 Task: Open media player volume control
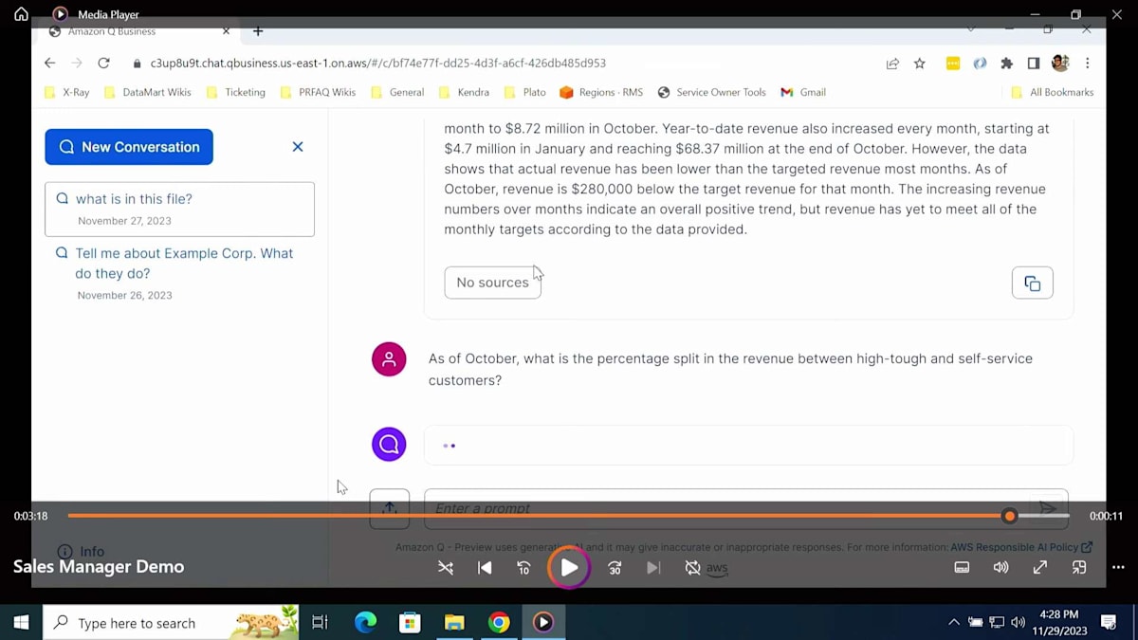pyautogui.click(x=1000, y=568)
